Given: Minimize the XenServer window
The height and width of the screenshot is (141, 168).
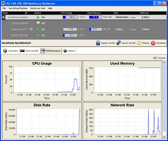Looking at the screenshot, I should [155, 4].
